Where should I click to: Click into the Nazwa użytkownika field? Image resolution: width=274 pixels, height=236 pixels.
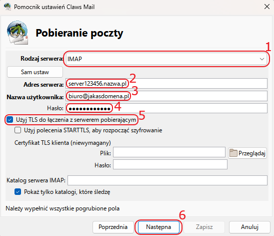point(166,96)
